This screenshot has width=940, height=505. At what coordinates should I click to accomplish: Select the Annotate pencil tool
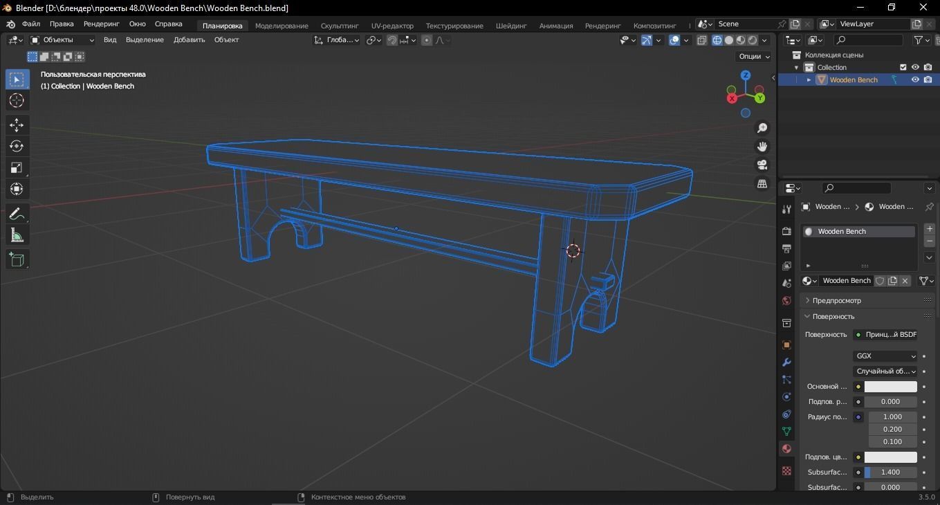tap(17, 214)
